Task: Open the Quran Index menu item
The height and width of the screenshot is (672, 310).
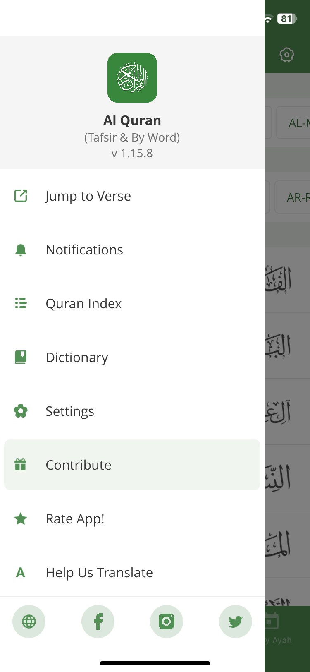Action: point(132,303)
